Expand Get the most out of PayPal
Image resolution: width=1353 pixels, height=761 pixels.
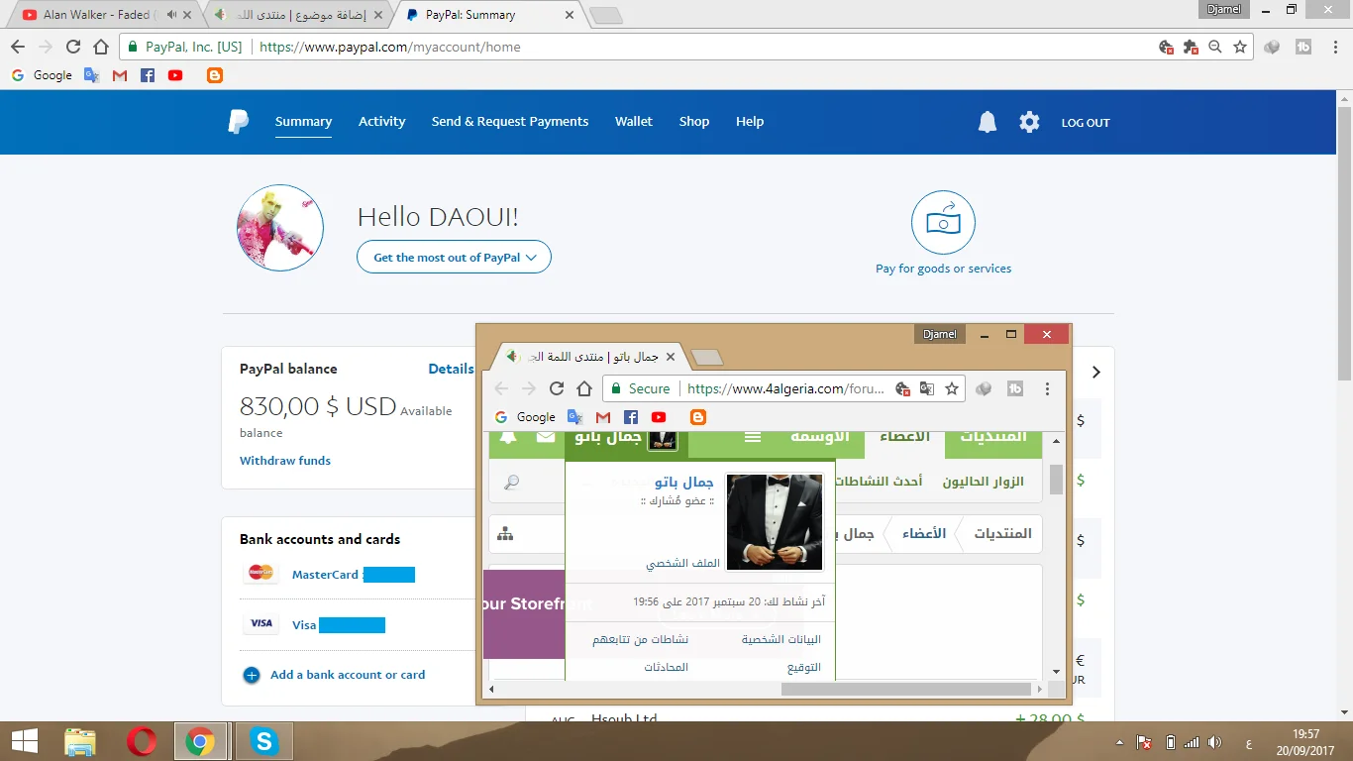click(454, 258)
